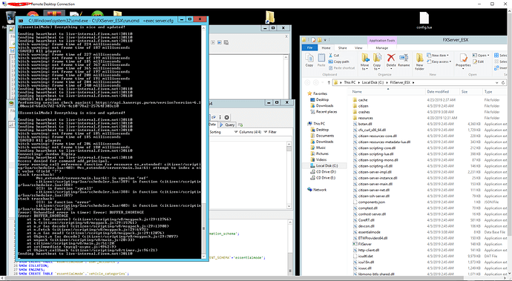512x281 pixels.
Task: Click the red Delete icon in ribbon
Action: (391, 60)
